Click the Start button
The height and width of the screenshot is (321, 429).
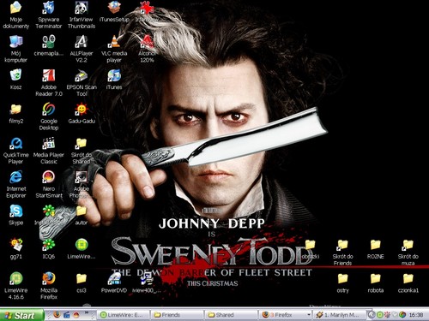point(21,315)
